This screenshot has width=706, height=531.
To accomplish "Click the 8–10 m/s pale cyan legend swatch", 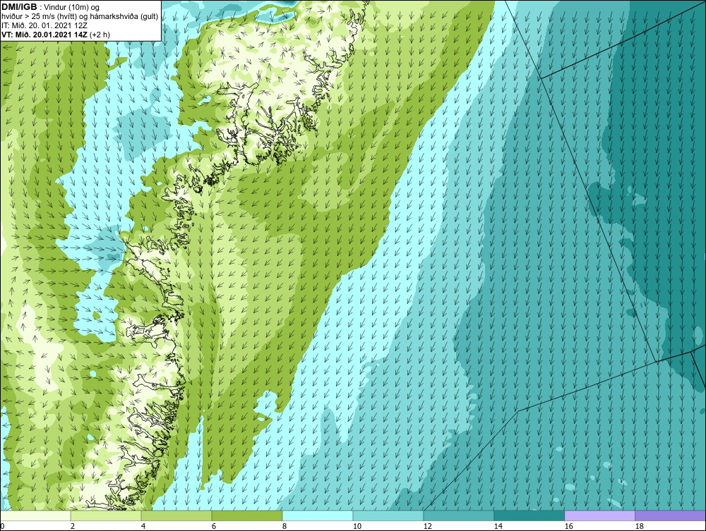I will (x=318, y=515).
